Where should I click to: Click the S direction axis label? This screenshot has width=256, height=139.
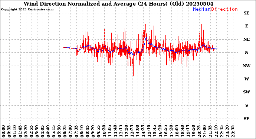click(247, 105)
